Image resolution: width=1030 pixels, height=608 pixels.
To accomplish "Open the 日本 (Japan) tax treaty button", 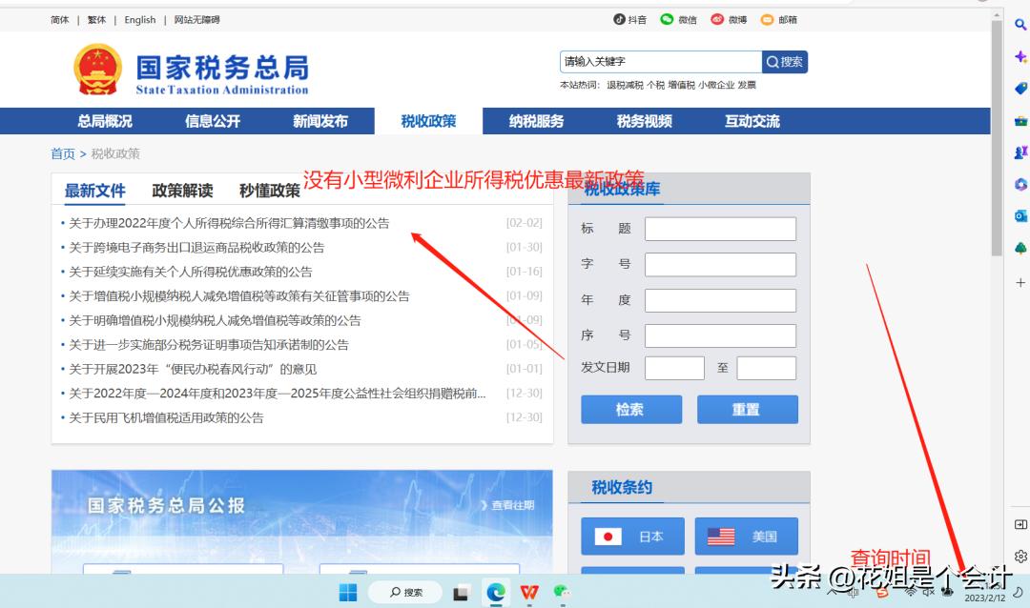I will coord(631,536).
